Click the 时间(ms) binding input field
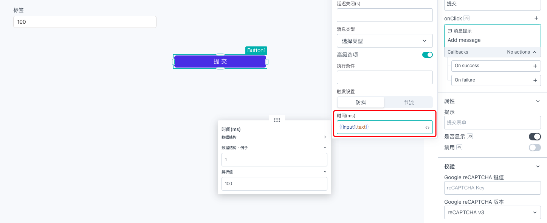Viewport: 547px width, 223px height. pos(384,127)
